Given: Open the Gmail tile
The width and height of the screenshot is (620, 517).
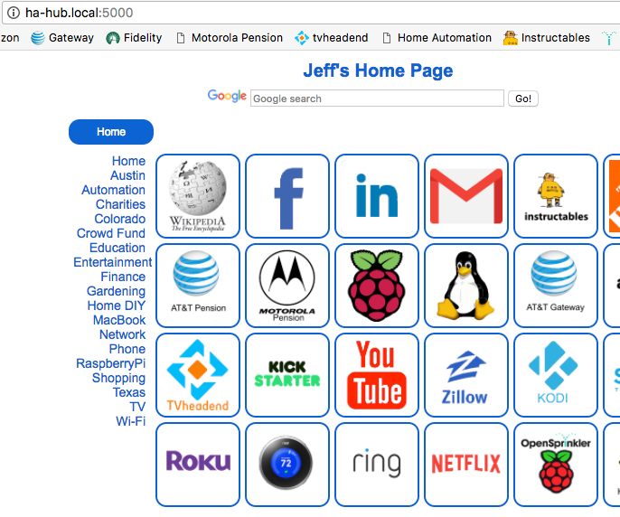Looking at the screenshot, I should coord(466,196).
